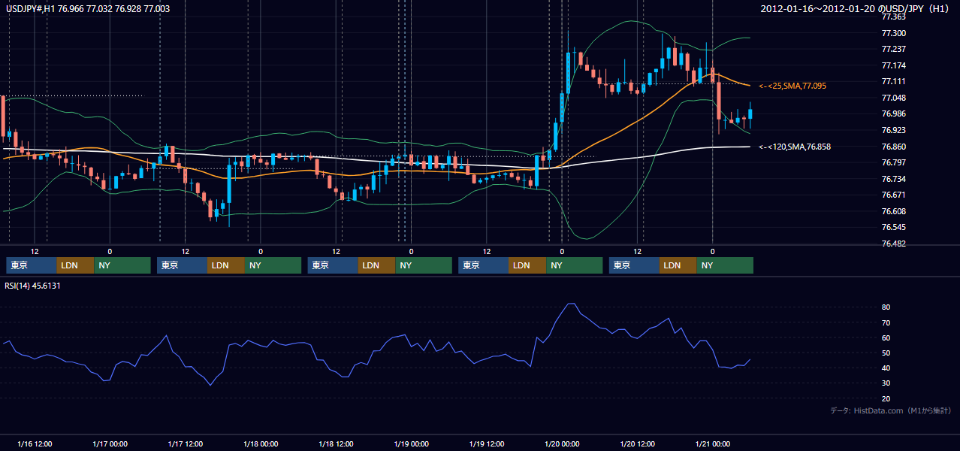Select the 76.734 price level
The image size is (960, 451).
click(x=893, y=179)
